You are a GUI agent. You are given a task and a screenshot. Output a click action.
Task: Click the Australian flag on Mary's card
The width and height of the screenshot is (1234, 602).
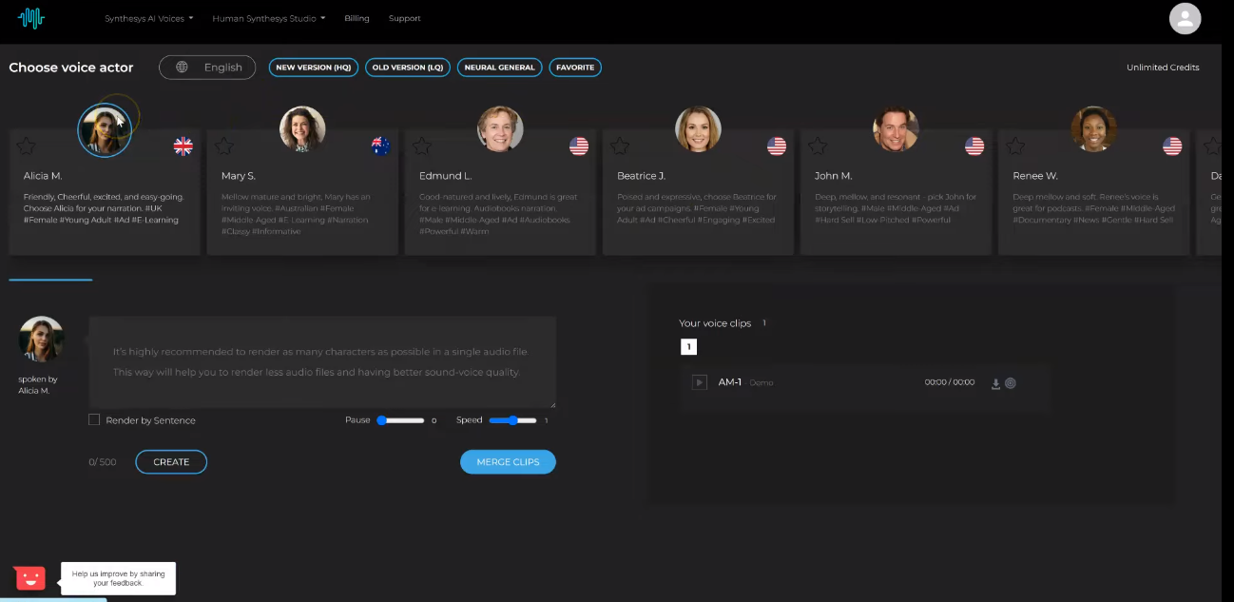tap(380, 146)
